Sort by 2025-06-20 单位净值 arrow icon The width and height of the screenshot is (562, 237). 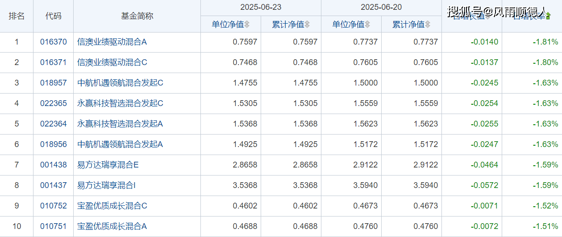click(367, 25)
